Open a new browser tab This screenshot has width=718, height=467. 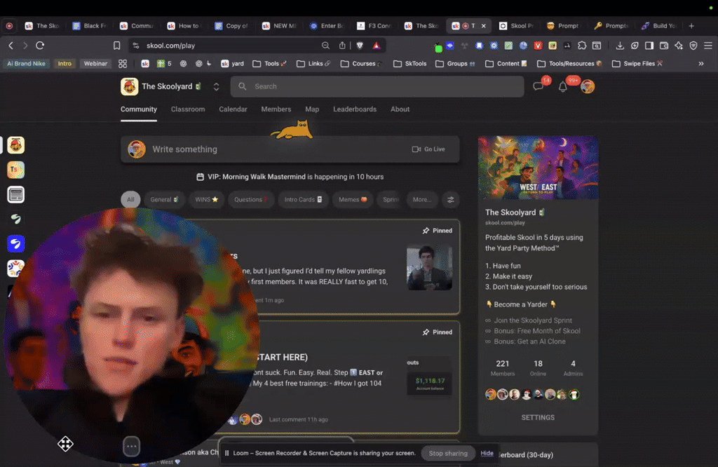691,26
